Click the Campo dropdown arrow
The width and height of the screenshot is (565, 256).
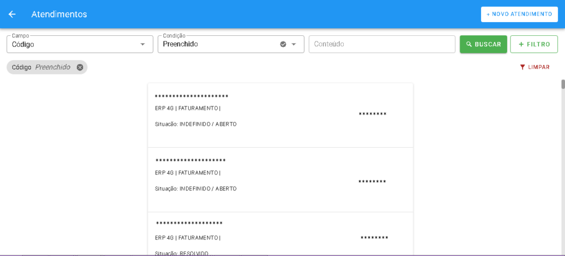[x=142, y=44]
